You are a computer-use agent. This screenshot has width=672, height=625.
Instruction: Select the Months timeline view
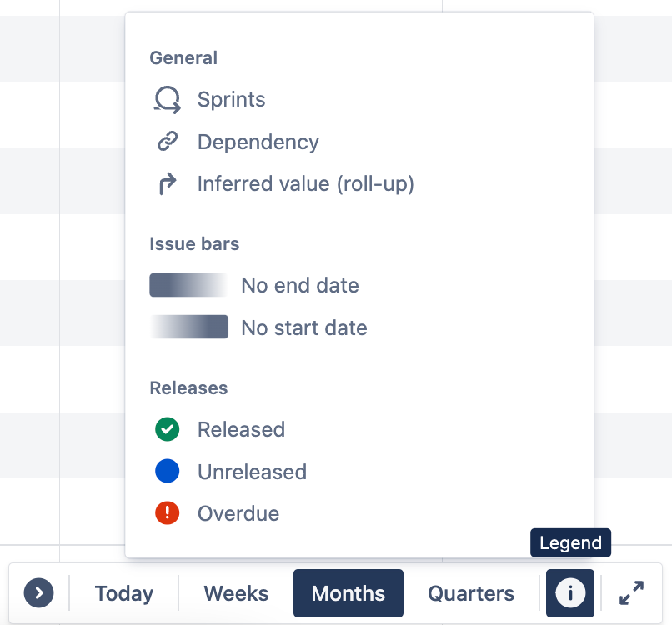click(x=349, y=593)
